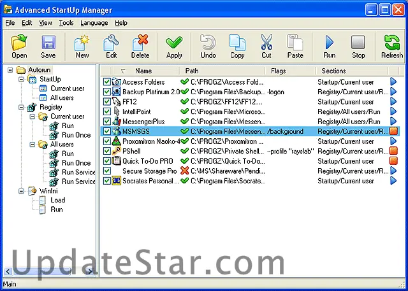Click stop square for MSMSGS row
408x291 pixels.
click(393, 131)
